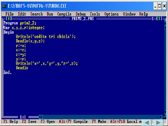The width and height of the screenshot is (168, 126).
Task: Open the File menu
Action: 9,14
